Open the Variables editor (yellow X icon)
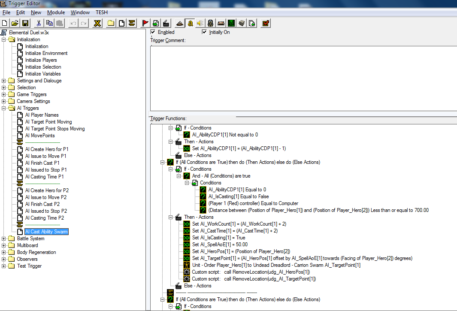The width and height of the screenshot is (457, 311). click(97, 23)
